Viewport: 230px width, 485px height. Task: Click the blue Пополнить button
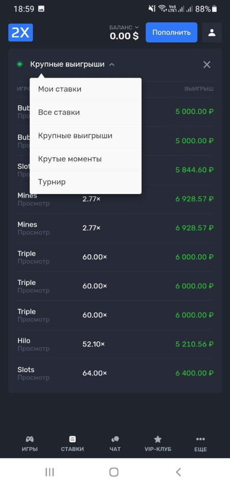172,33
